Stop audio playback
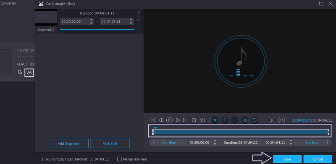Image resolution: width=336 pixels, height=164 pixels. point(194,120)
